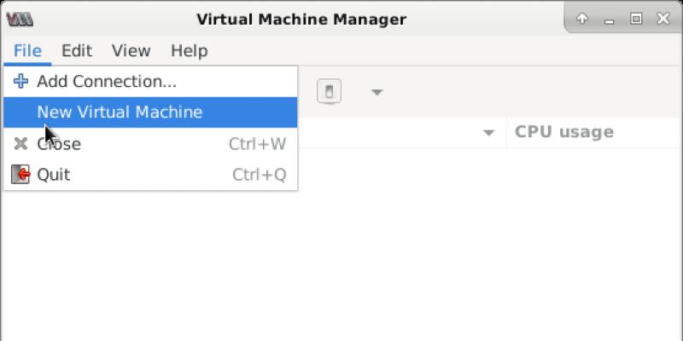
Task: Click the X icon next to Close
Action: (x=21, y=144)
